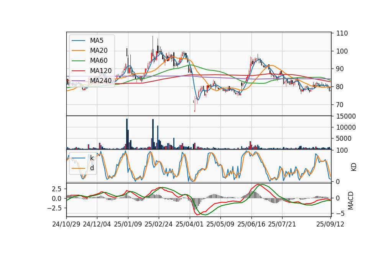Screen dimensions: 368x264
Task: Click the MA120 legend label
Action: click(x=101, y=71)
